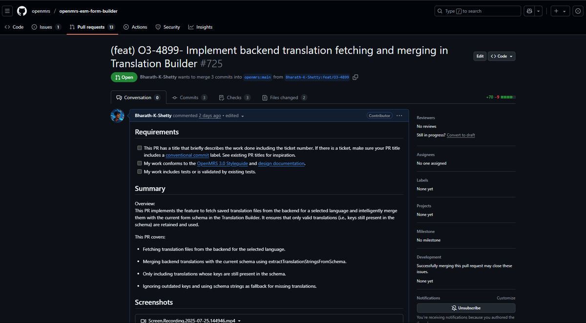Open the Files changed tab
Image resolution: width=586 pixels, height=323 pixels.
tap(285, 98)
